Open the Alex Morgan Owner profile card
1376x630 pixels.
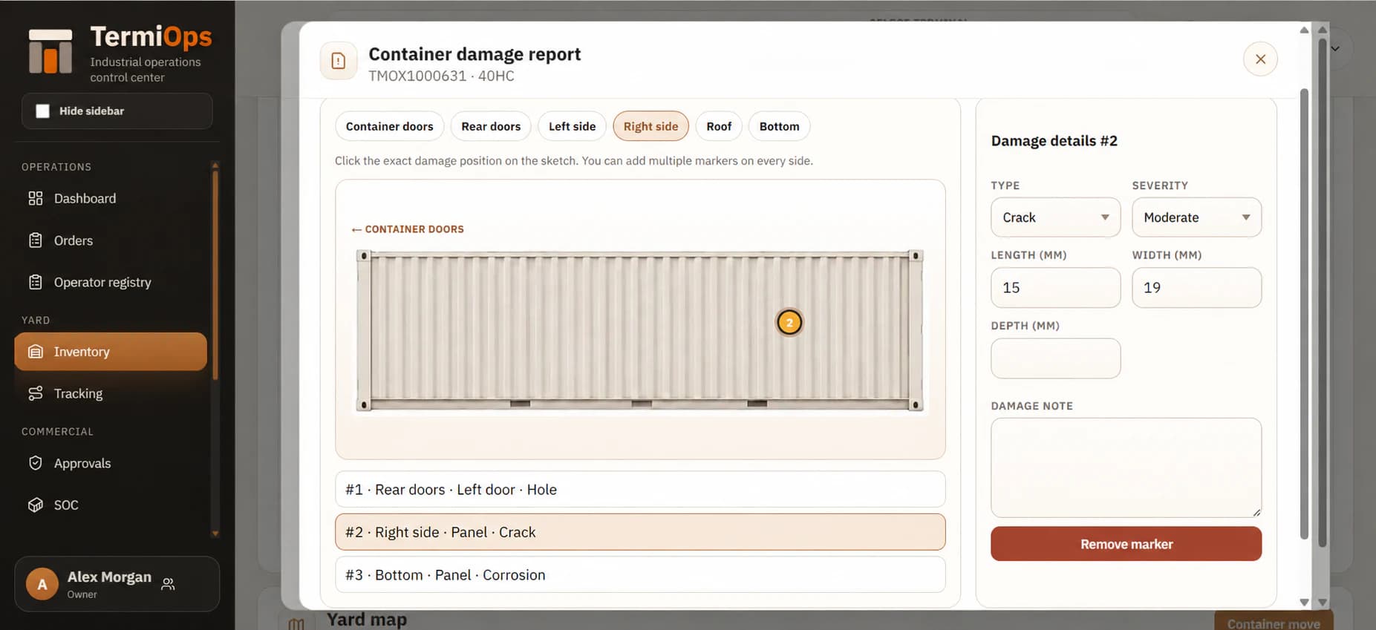[117, 584]
